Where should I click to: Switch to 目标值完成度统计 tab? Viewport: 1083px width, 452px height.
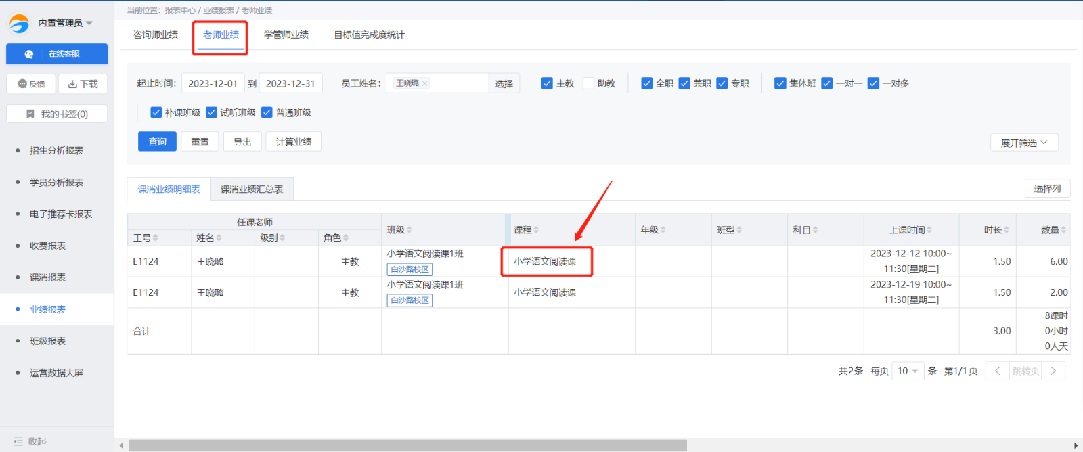coord(369,35)
